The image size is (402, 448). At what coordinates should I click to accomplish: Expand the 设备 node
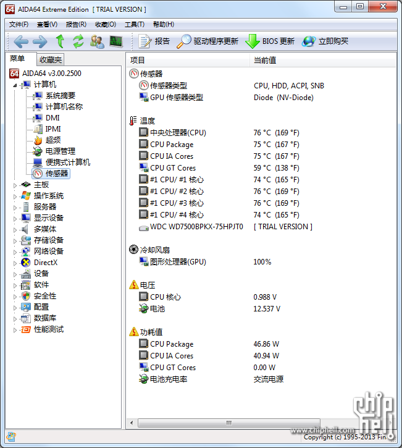pos(15,274)
